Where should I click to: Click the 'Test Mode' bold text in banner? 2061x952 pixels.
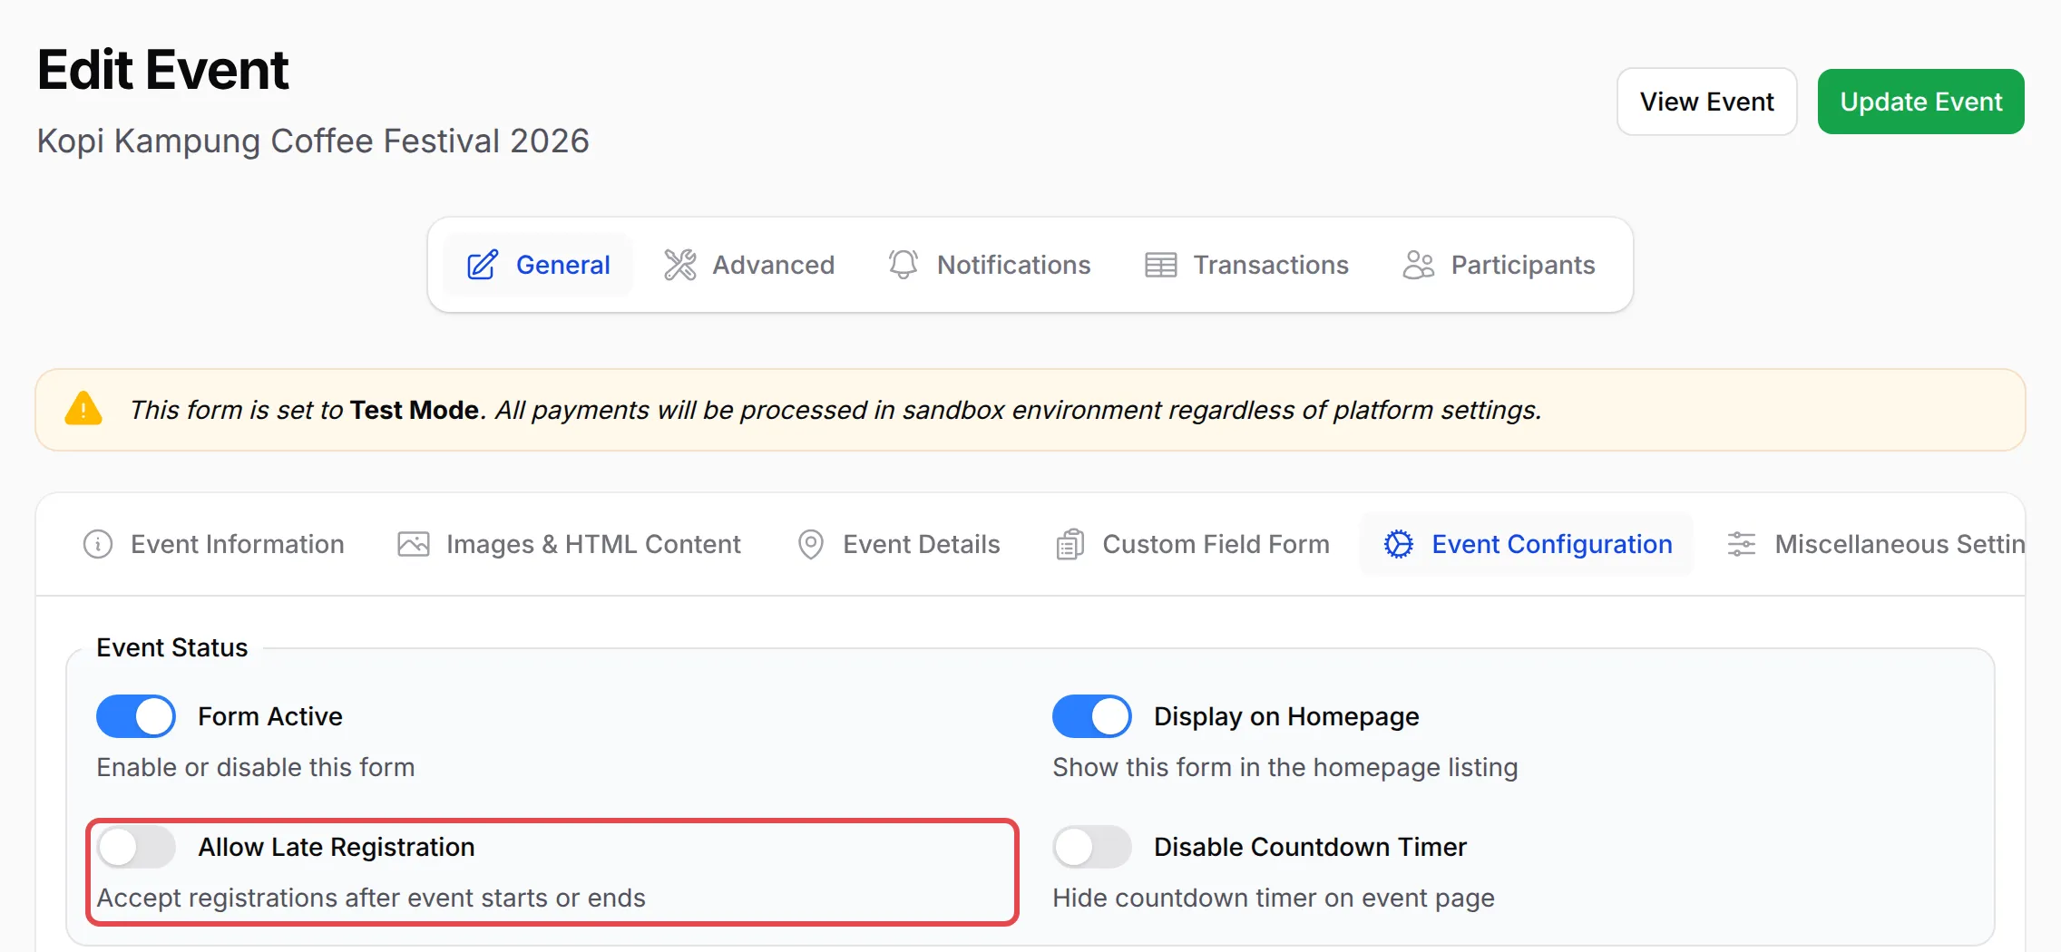415,410
